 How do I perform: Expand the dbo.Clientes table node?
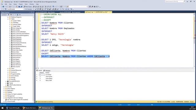pyautogui.click(x=10, y=30)
